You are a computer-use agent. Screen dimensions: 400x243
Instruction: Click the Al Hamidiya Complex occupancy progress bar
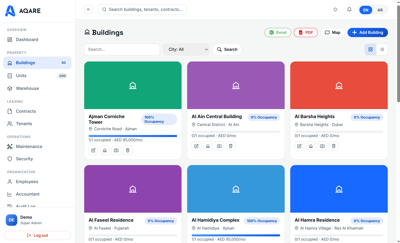[x=236, y=235]
